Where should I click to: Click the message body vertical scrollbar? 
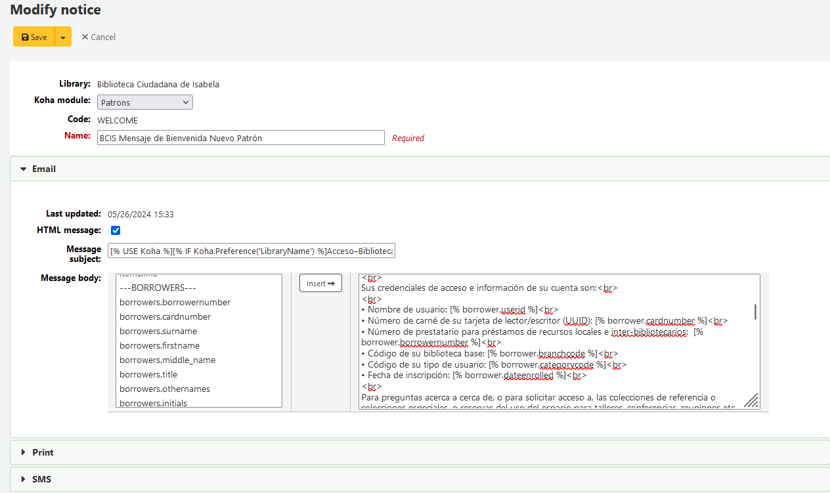coord(755,312)
